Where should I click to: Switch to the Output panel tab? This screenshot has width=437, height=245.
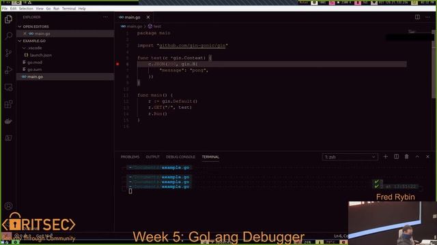pyautogui.click(x=153, y=157)
